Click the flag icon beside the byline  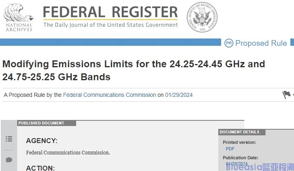(286, 95)
